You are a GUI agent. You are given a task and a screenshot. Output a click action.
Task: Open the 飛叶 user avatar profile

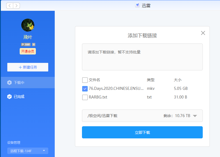tap(28, 25)
